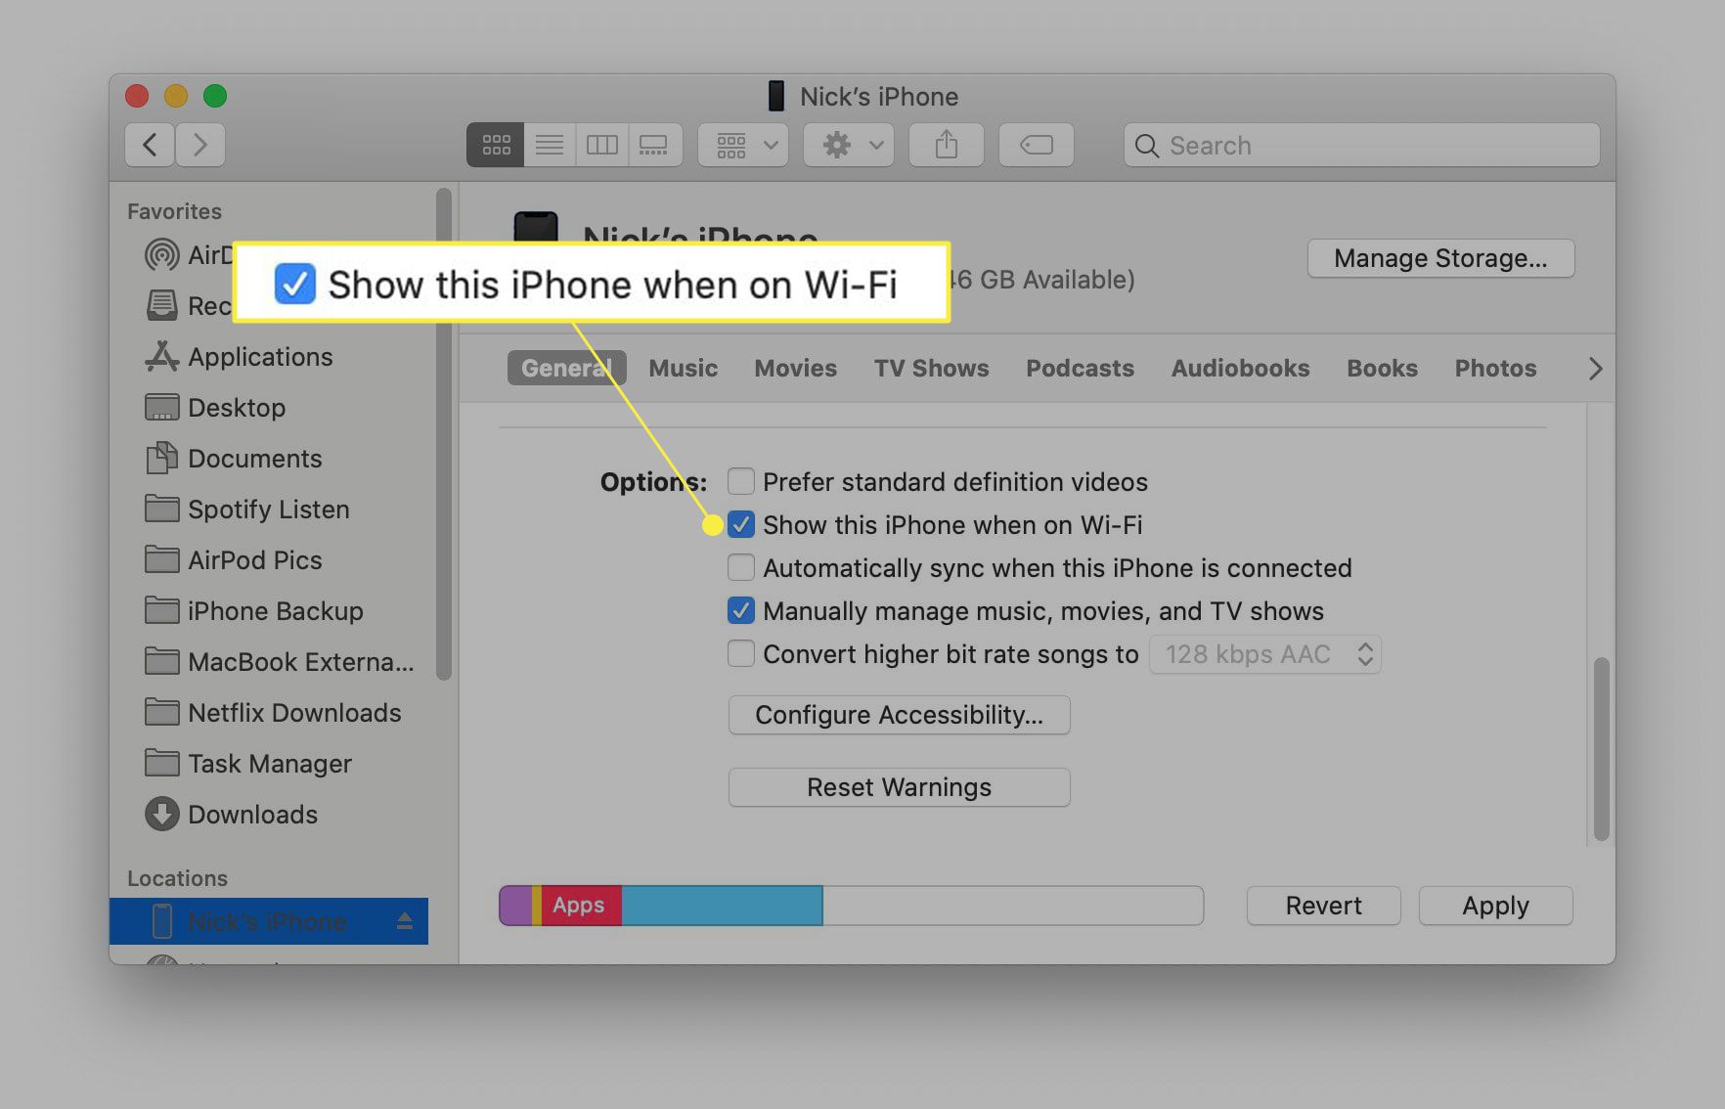Open the group-by arrangement dropdown
Screen dimensions: 1725x1109
[743, 145]
